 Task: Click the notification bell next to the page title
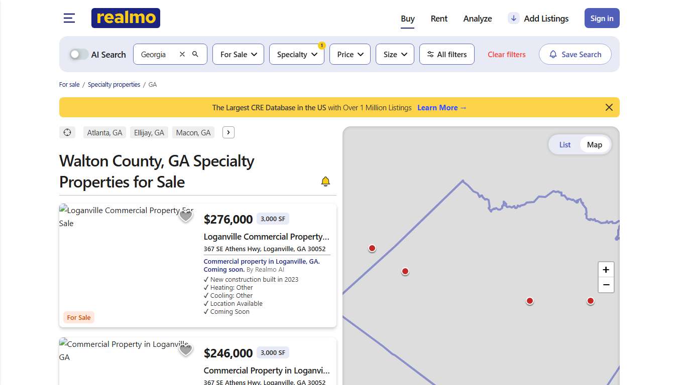pyautogui.click(x=325, y=181)
